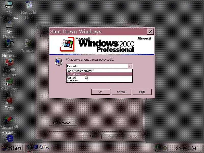Open Help in the Shut Down dialog
Viewport: 204px width, 153px height.
pyautogui.click(x=142, y=92)
